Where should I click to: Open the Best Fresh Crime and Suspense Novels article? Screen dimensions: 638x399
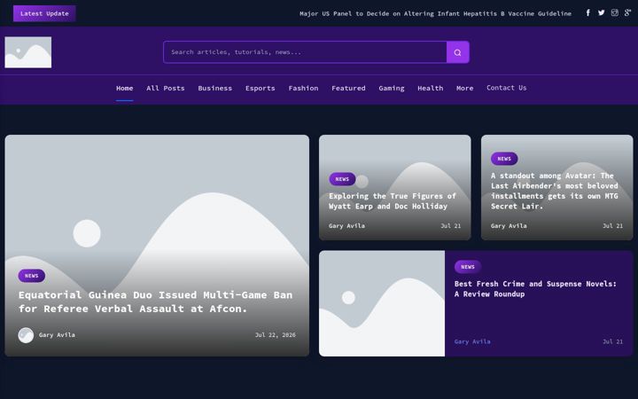(535, 289)
